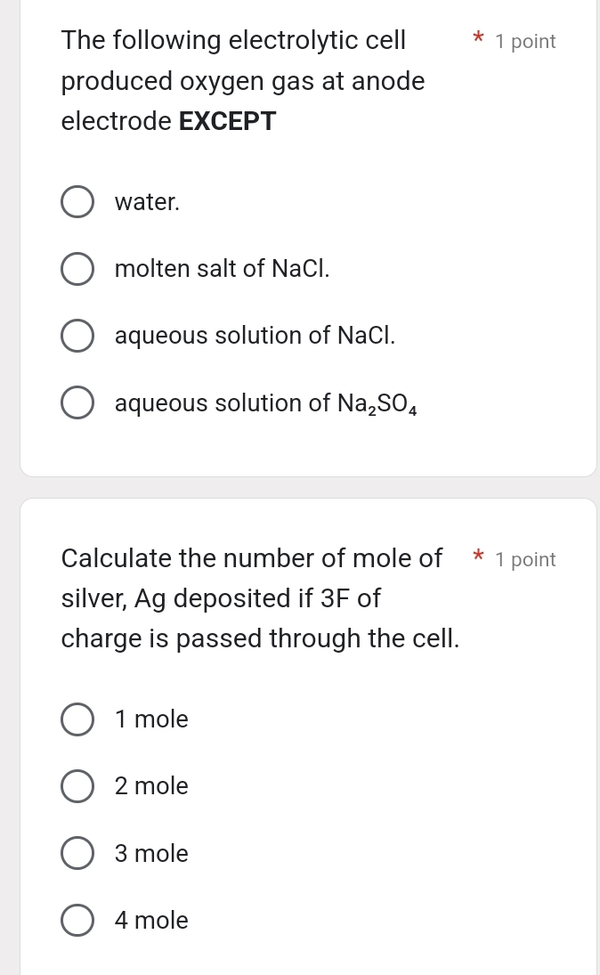
Task: Select the "3 mole" radio button
Action: point(77,853)
